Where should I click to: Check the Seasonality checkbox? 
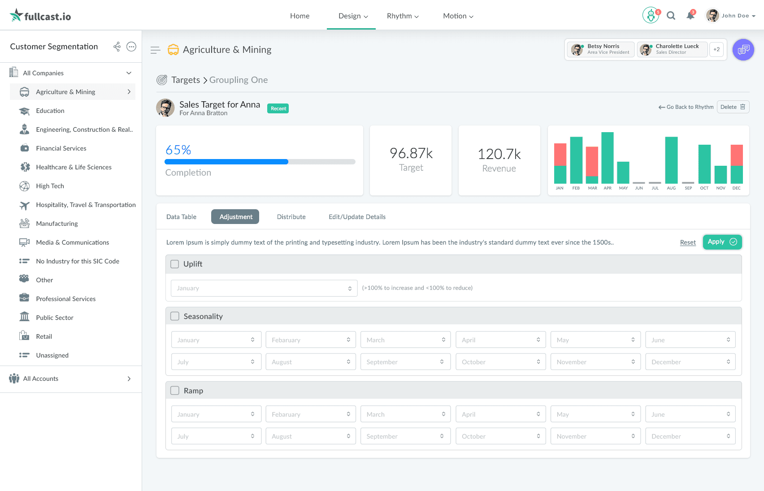[174, 316]
